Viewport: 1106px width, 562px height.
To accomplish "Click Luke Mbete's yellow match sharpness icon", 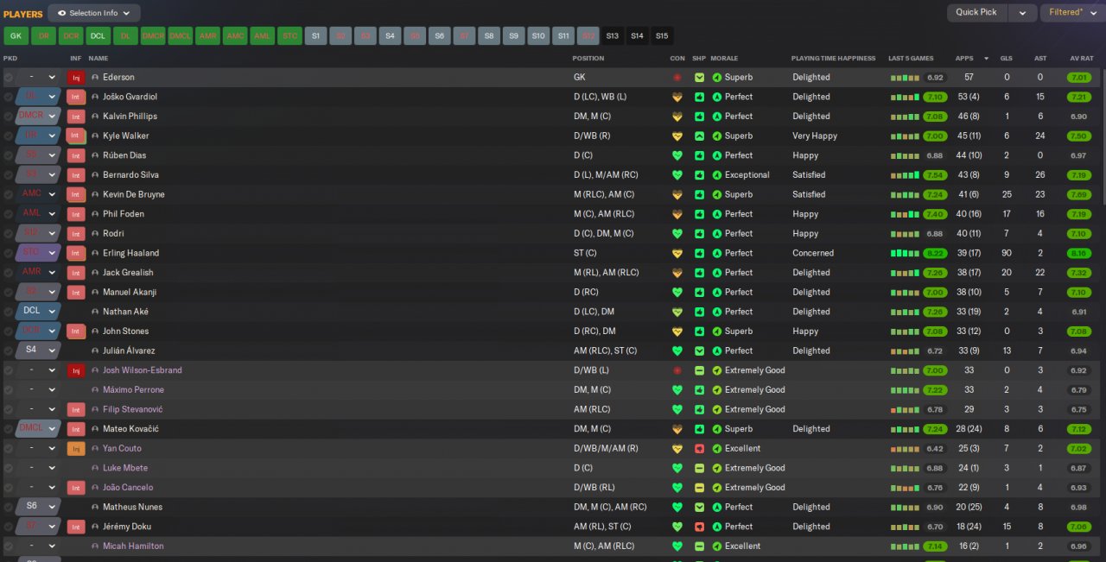I will (699, 468).
